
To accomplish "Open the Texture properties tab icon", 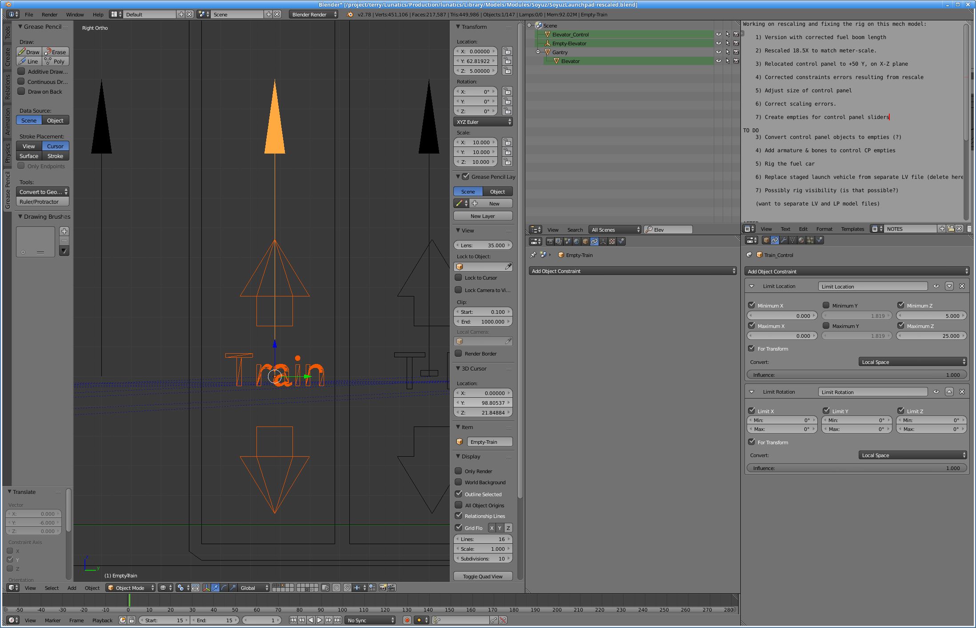I will (x=612, y=241).
